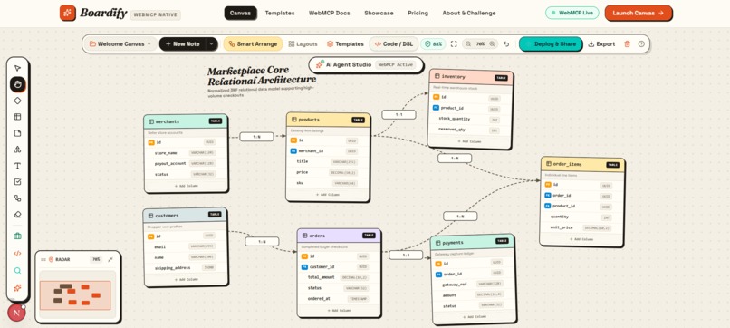Click the Launch Canvas button
The height and width of the screenshot is (328, 730).
(639, 13)
